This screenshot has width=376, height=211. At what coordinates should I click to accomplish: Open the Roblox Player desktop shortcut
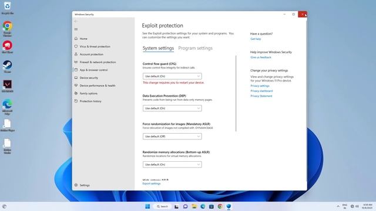8,125
